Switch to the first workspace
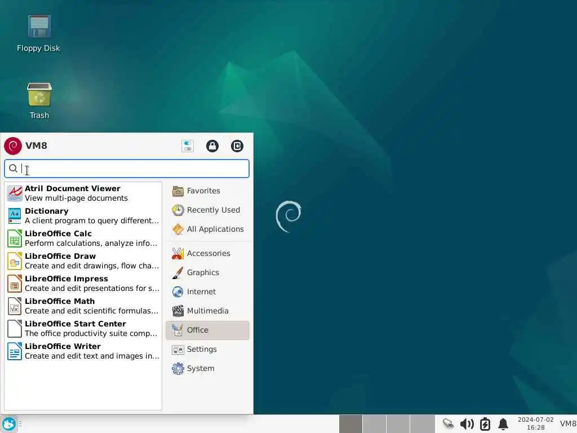The width and height of the screenshot is (577, 433). [x=350, y=424]
